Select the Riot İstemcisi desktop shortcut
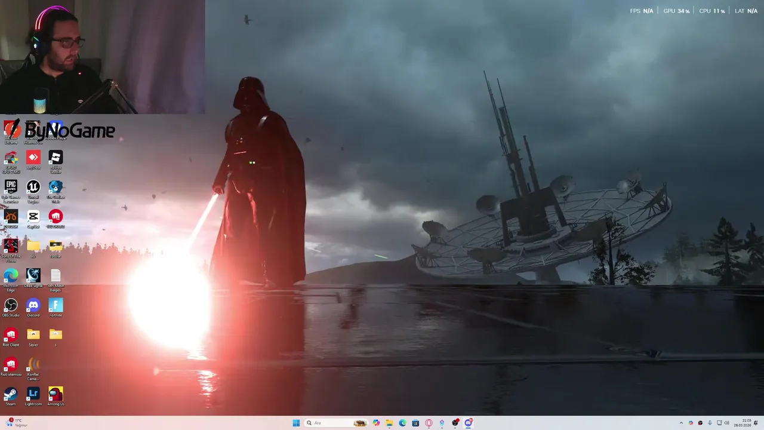 [11, 367]
